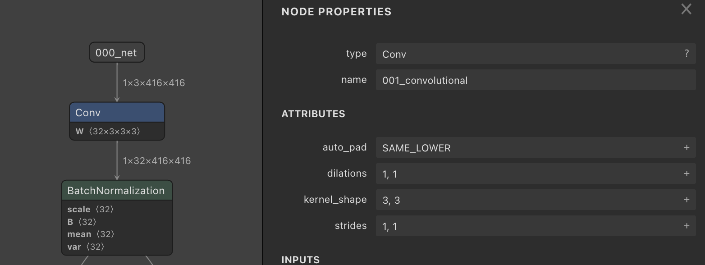
Task: Click the scale parameter of BatchNormalization
Action: coord(90,209)
